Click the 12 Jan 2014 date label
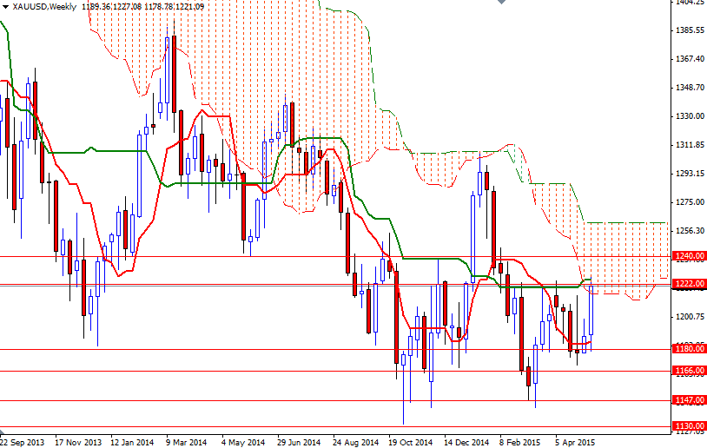The width and height of the screenshot is (707, 448). coord(132,442)
